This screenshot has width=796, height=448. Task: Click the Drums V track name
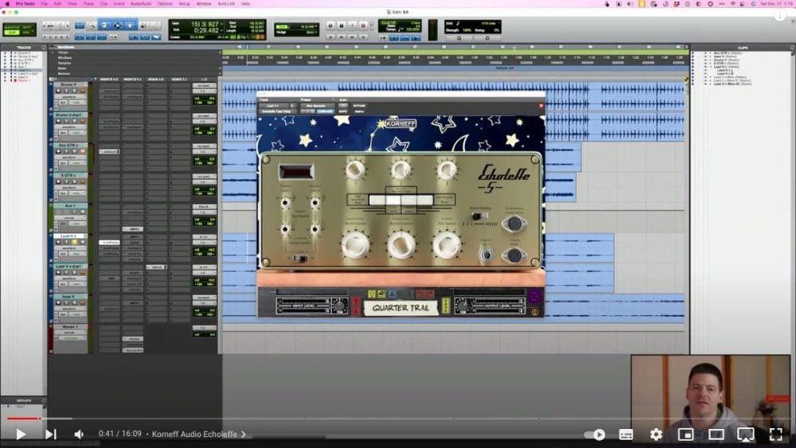tap(68, 84)
